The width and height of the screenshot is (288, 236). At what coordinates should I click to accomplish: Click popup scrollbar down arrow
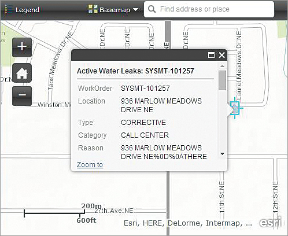click(222, 154)
